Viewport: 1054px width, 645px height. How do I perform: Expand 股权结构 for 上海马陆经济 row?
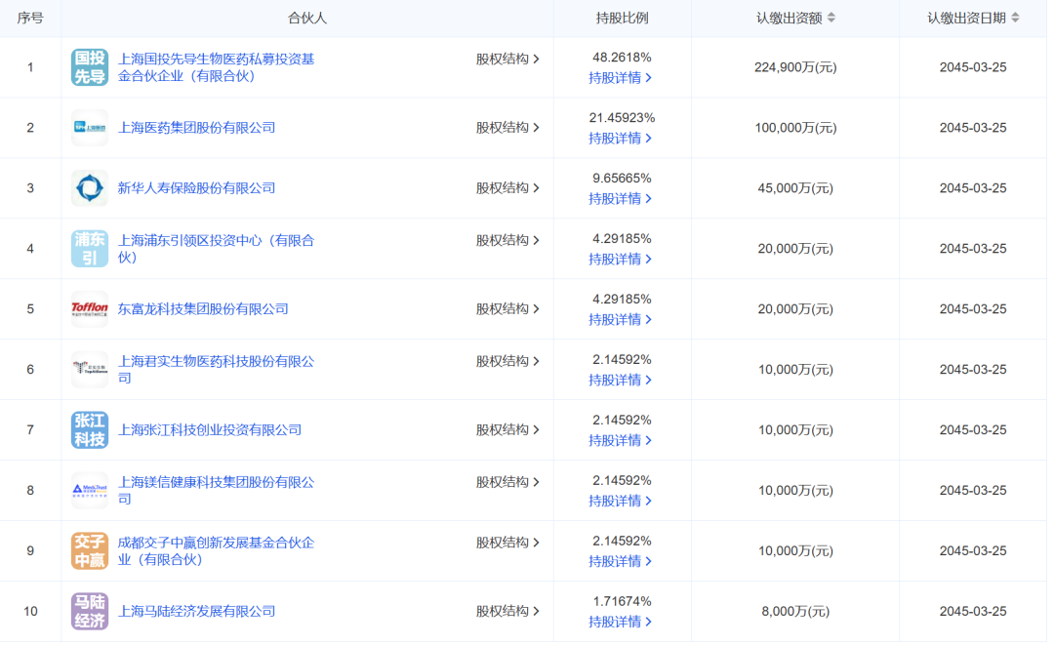tap(507, 612)
